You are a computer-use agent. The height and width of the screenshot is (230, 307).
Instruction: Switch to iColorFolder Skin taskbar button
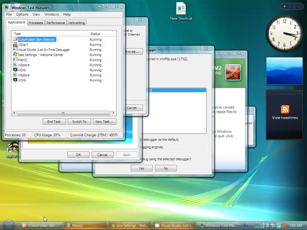click(x=41, y=226)
